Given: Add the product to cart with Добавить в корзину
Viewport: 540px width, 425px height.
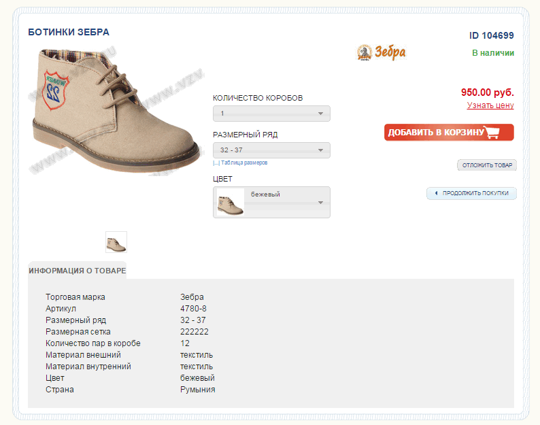Looking at the screenshot, I should pos(449,132).
